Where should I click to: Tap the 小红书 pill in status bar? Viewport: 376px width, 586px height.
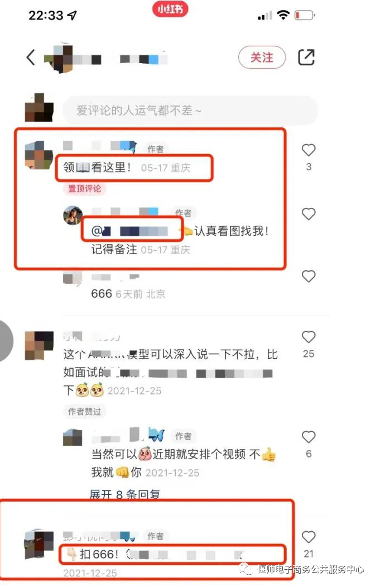(x=170, y=9)
